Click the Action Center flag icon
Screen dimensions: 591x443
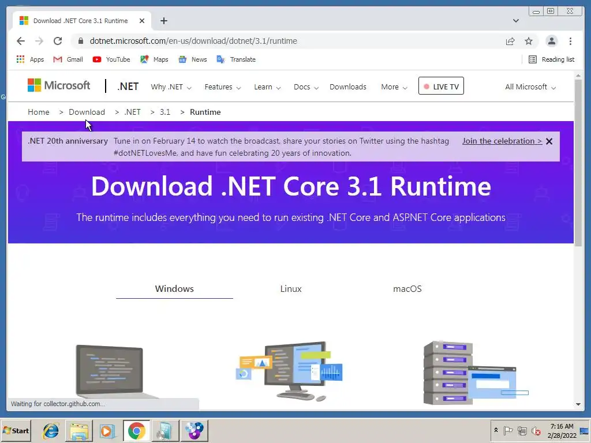(508, 430)
